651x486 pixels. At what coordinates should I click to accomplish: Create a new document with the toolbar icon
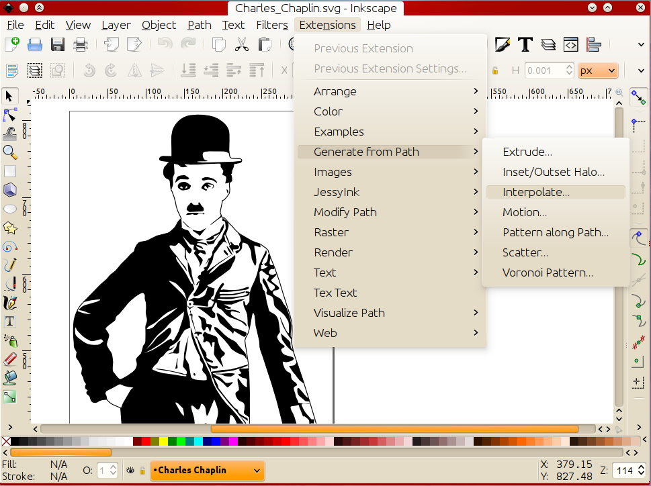(x=12, y=44)
